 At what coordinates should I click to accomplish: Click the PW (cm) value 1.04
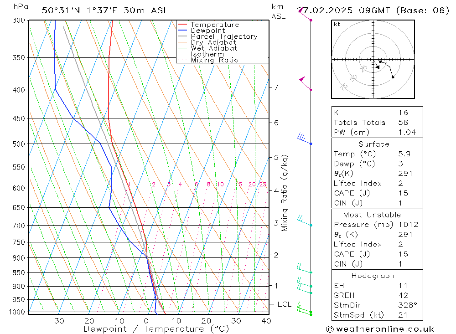coord(407,132)
